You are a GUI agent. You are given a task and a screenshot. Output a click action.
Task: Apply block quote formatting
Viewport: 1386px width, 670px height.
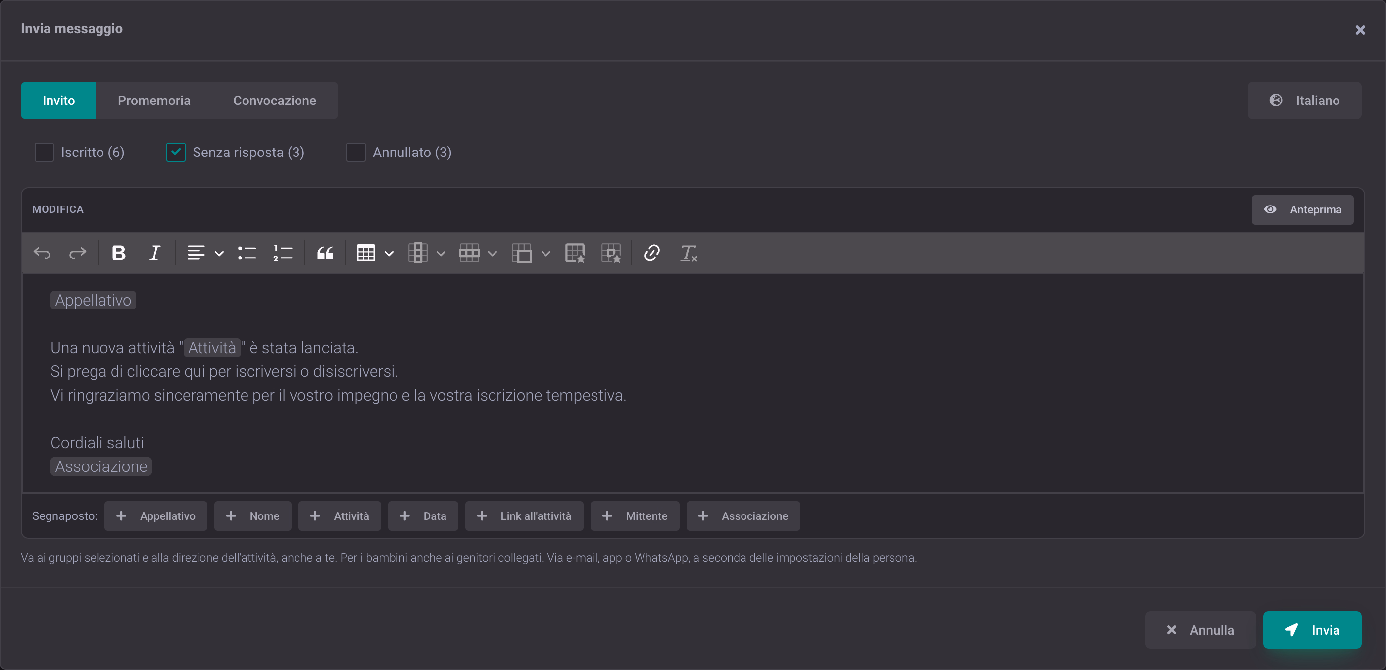pyautogui.click(x=325, y=253)
